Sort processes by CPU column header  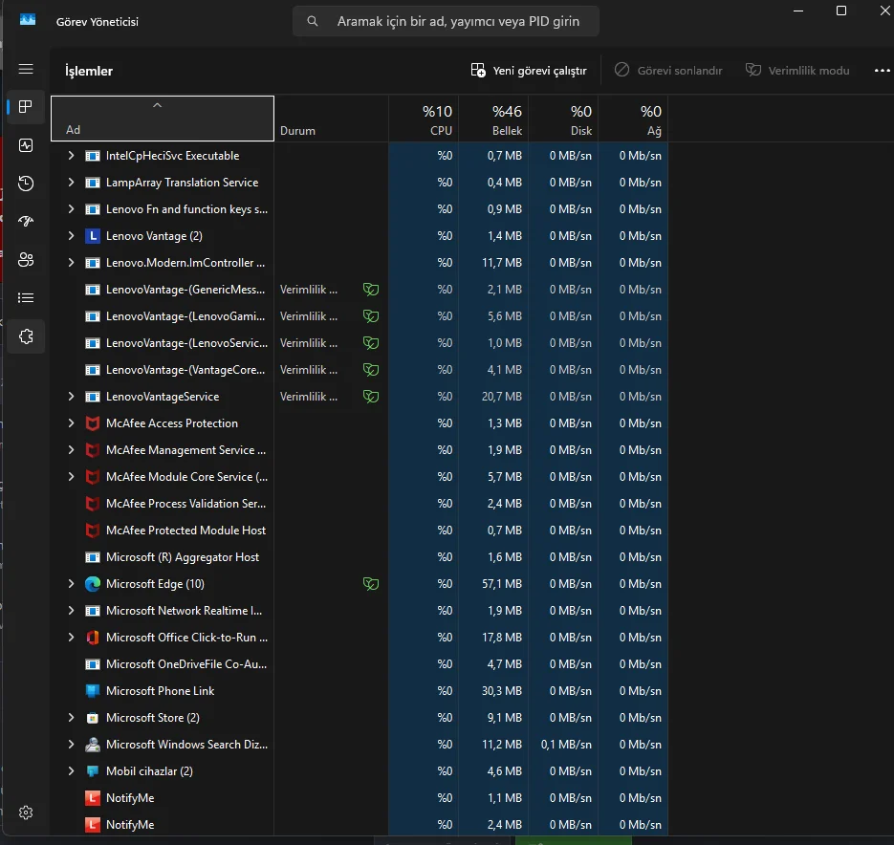coord(424,119)
